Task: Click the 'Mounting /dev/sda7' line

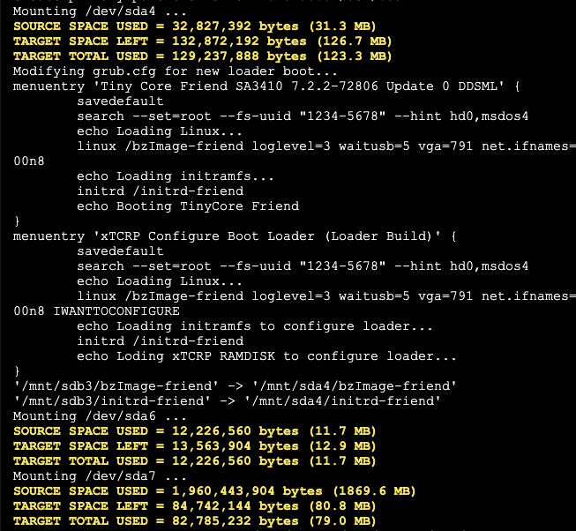Action: coord(100,476)
